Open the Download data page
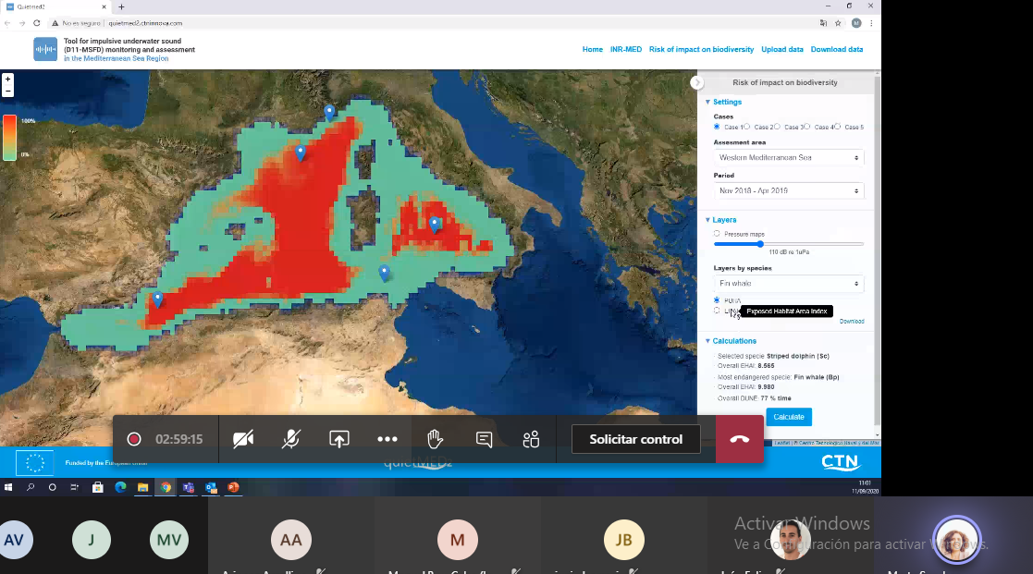This screenshot has width=1033, height=574. tap(837, 49)
